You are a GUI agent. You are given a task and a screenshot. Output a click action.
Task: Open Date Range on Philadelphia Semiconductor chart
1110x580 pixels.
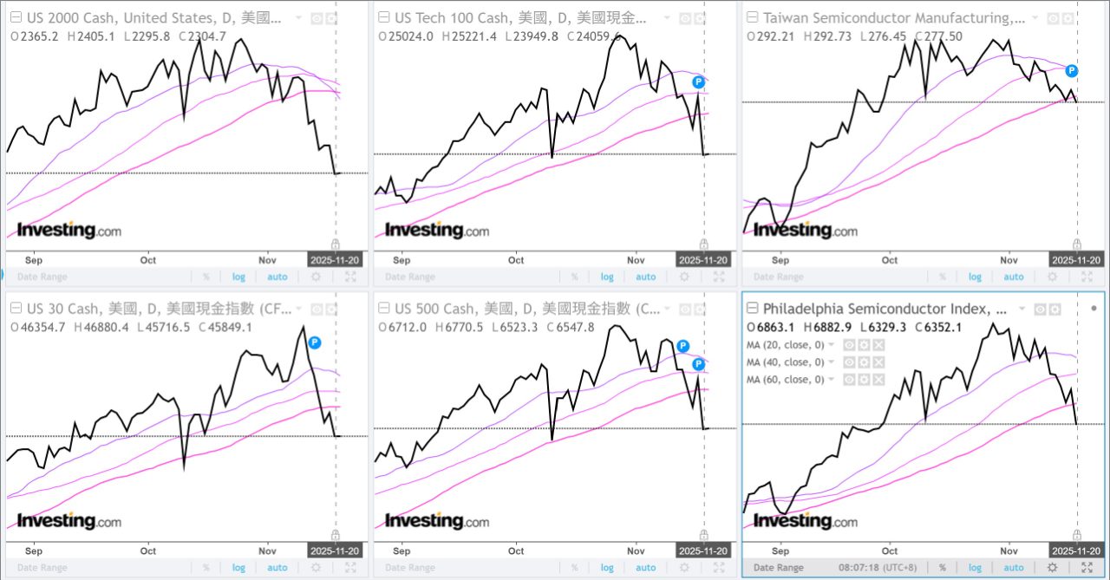[778, 567]
